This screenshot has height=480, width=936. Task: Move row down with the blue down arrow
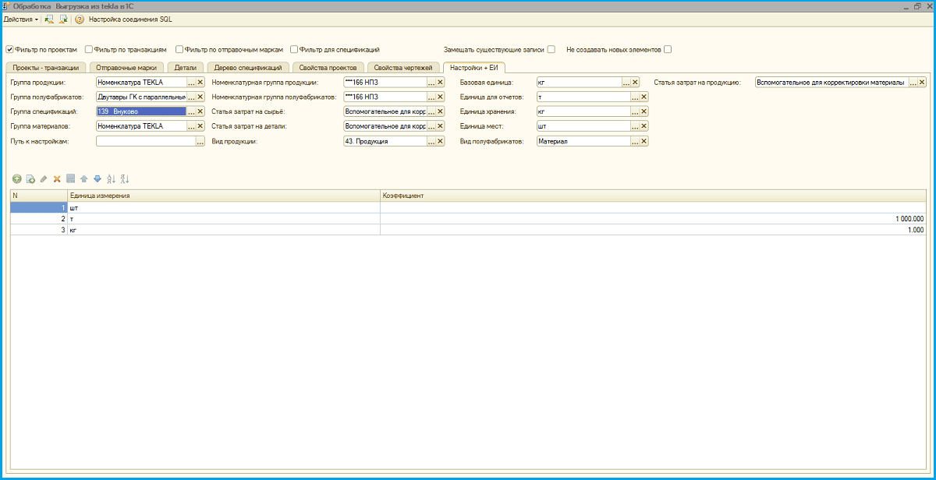pyautogui.click(x=97, y=178)
